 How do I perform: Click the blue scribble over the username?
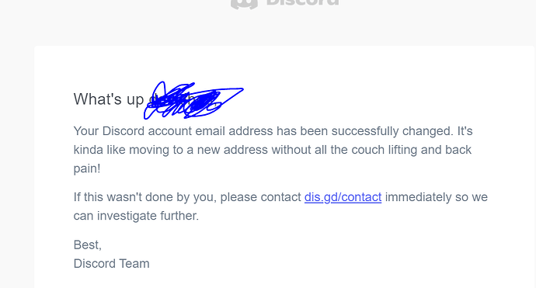coord(193,100)
